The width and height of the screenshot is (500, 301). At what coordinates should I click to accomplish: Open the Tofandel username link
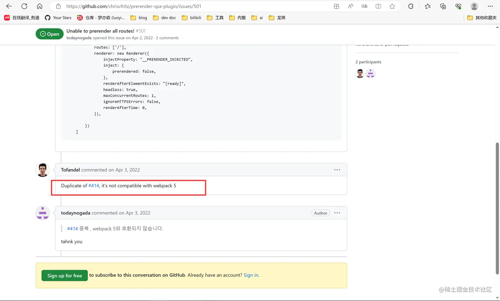pos(70,170)
